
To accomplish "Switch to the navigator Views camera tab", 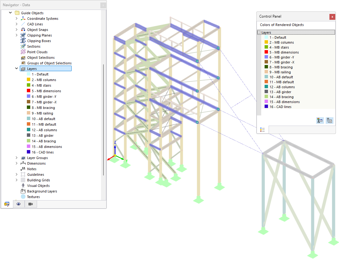I will tap(31, 204).
